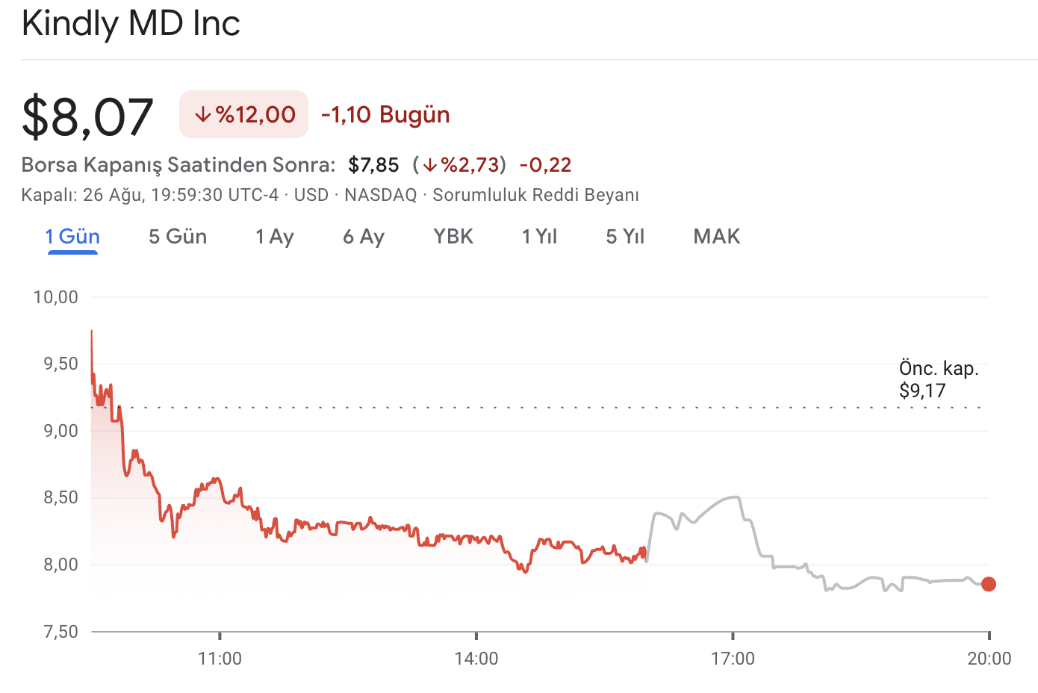1038x693 pixels.
Task: Click the Kindly MD Inc title
Action: point(131,23)
